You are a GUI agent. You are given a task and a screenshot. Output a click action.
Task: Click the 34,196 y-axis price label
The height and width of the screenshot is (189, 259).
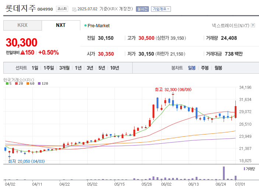click(x=245, y=87)
